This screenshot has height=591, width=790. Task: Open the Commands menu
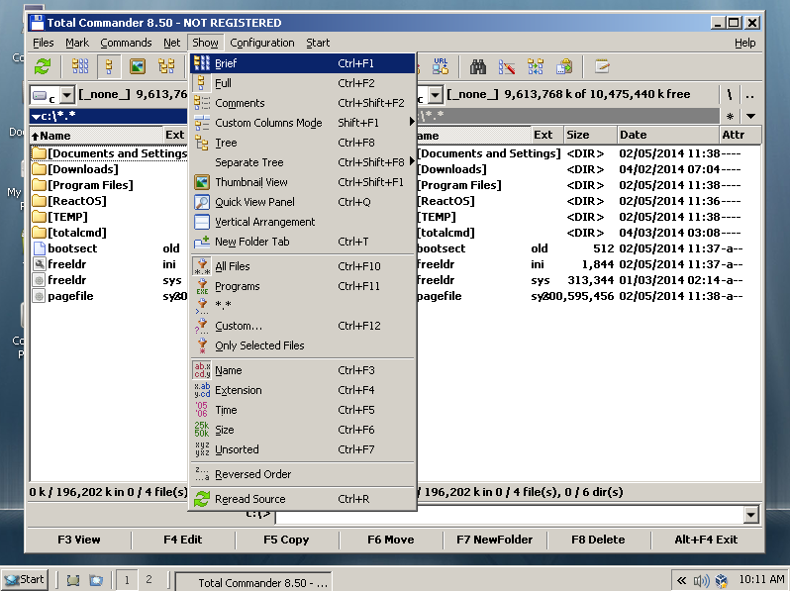tap(126, 43)
